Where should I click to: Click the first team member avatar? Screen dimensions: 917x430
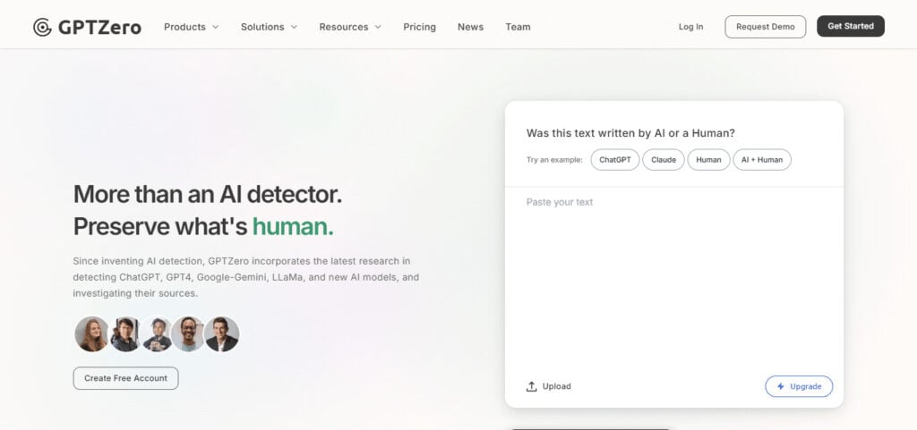pos(92,333)
